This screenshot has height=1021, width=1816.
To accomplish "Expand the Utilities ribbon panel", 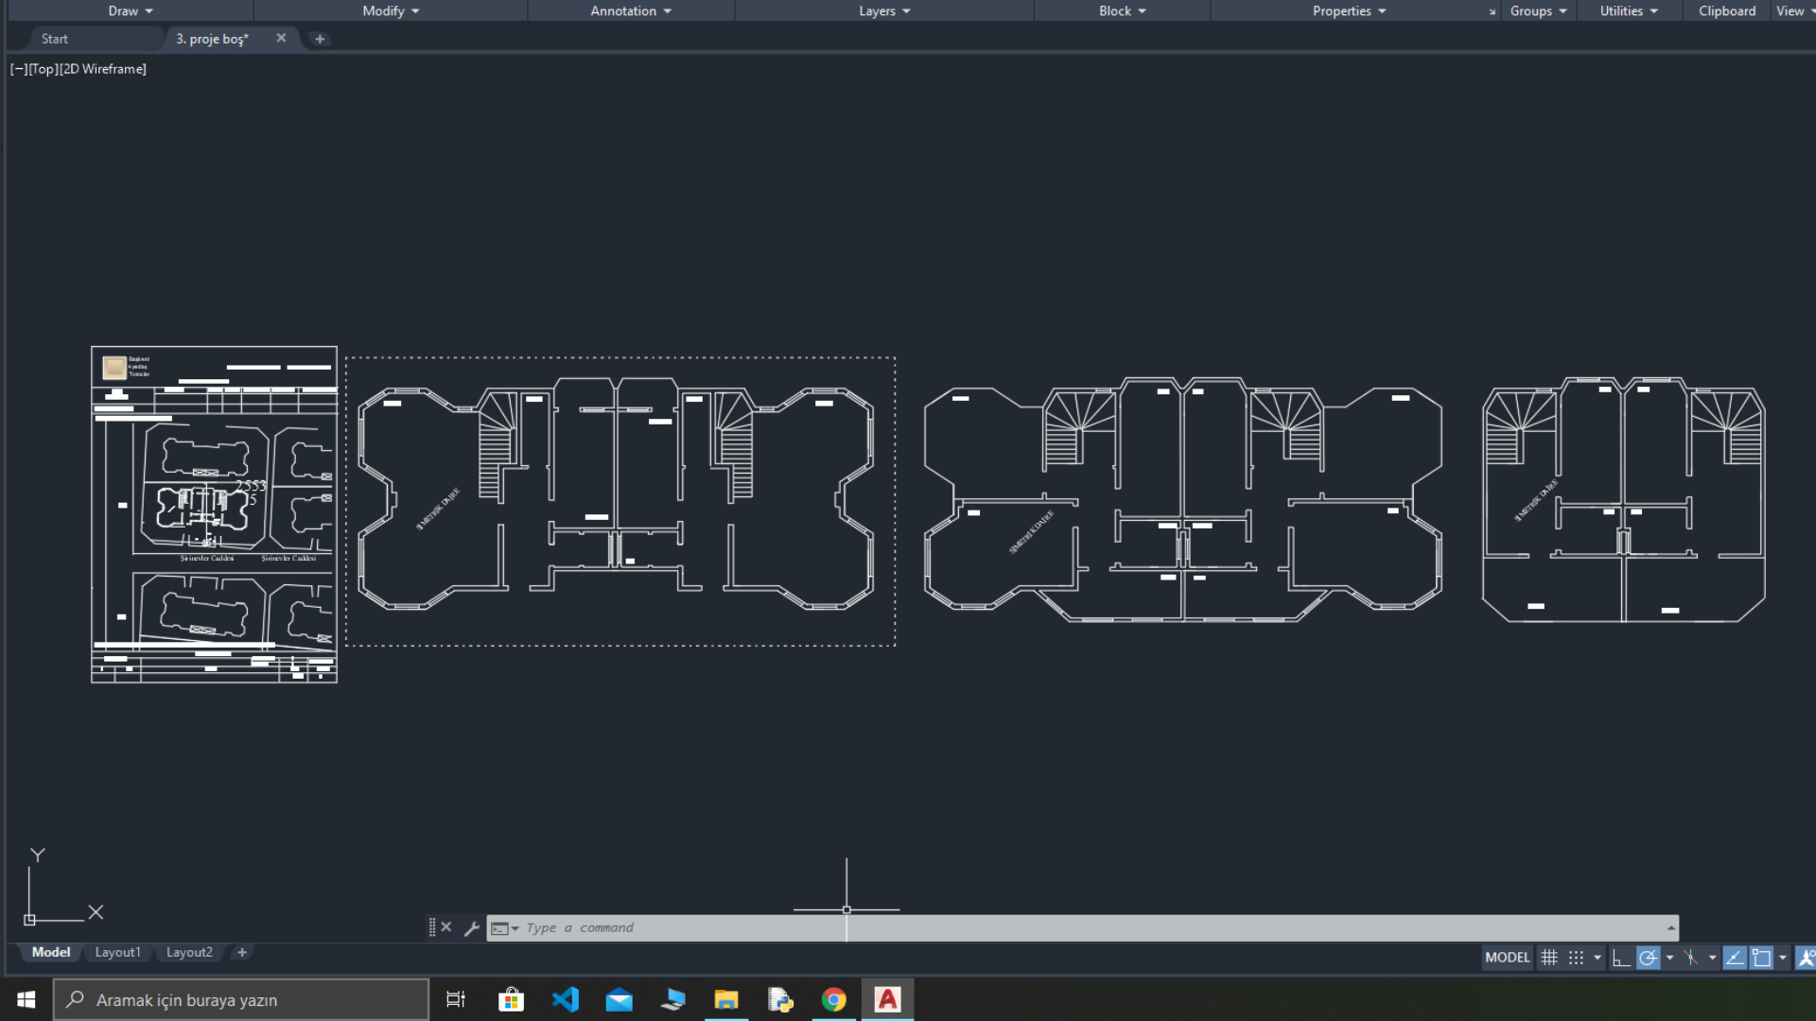I will click(1629, 10).
